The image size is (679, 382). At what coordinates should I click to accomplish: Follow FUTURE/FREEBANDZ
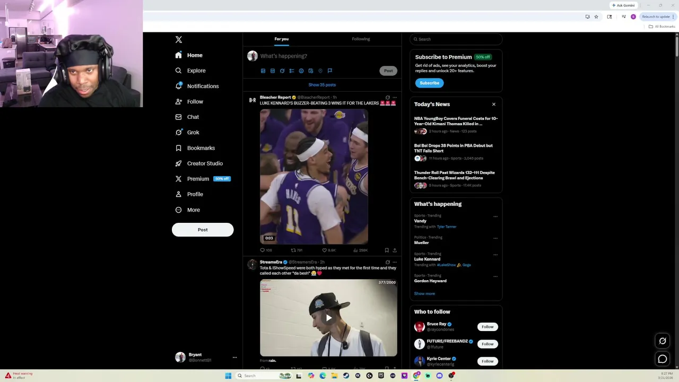click(488, 344)
